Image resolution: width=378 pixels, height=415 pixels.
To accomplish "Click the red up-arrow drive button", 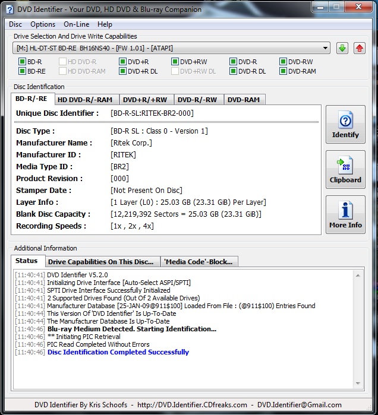I will 360,48.
